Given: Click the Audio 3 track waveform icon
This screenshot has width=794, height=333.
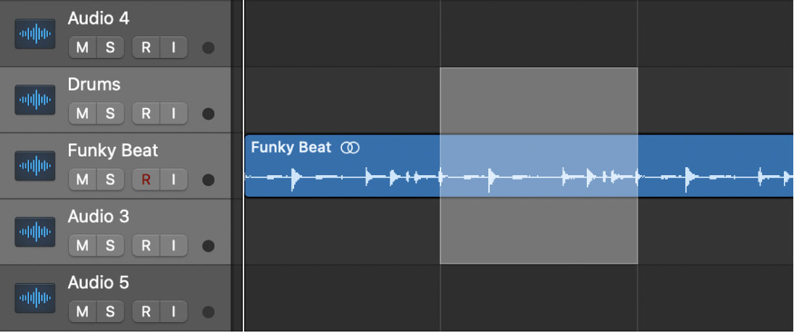Looking at the screenshot, I should tap(35, 232).
